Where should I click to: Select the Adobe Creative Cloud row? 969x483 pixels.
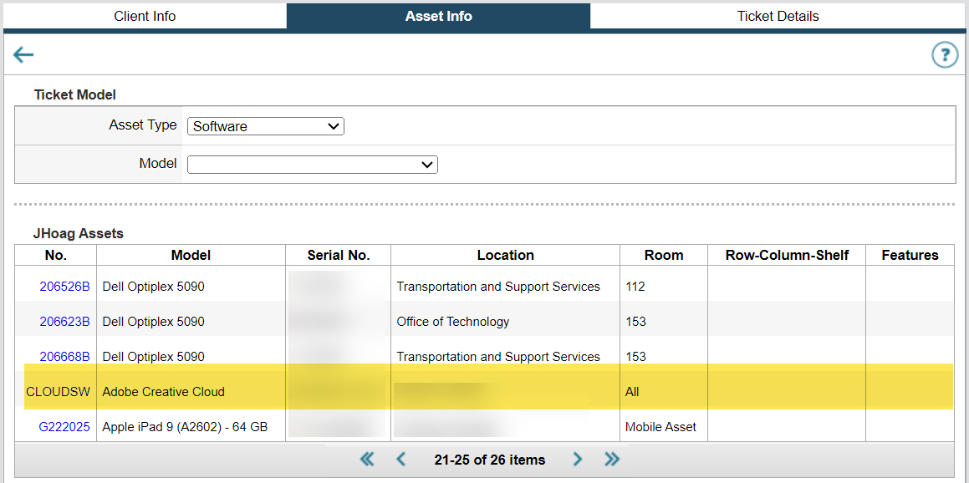[x=163, y=392]
